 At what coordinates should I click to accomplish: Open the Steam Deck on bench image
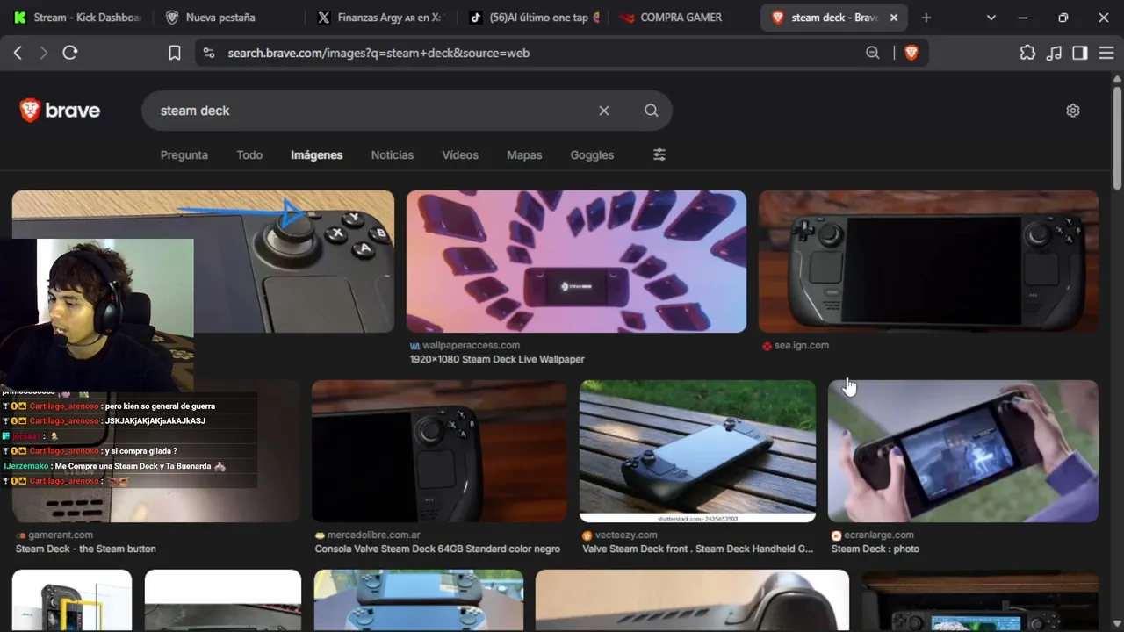697,451
